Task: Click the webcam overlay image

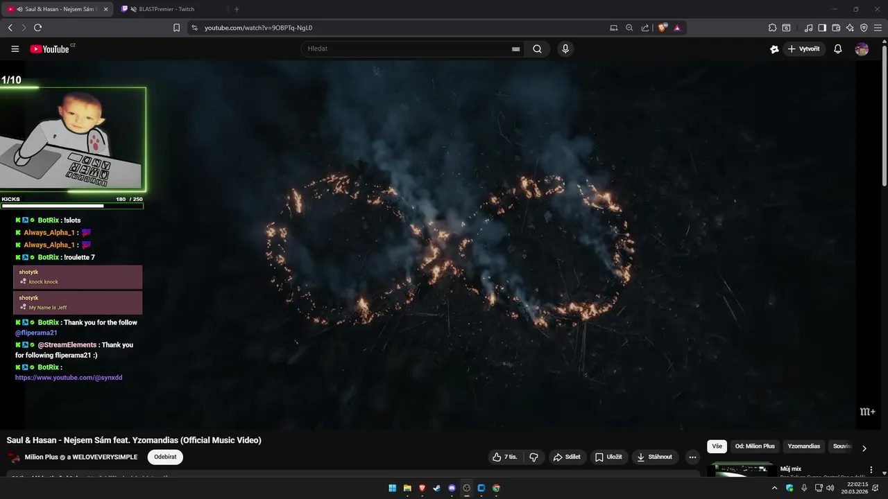Action: [73, 139]
